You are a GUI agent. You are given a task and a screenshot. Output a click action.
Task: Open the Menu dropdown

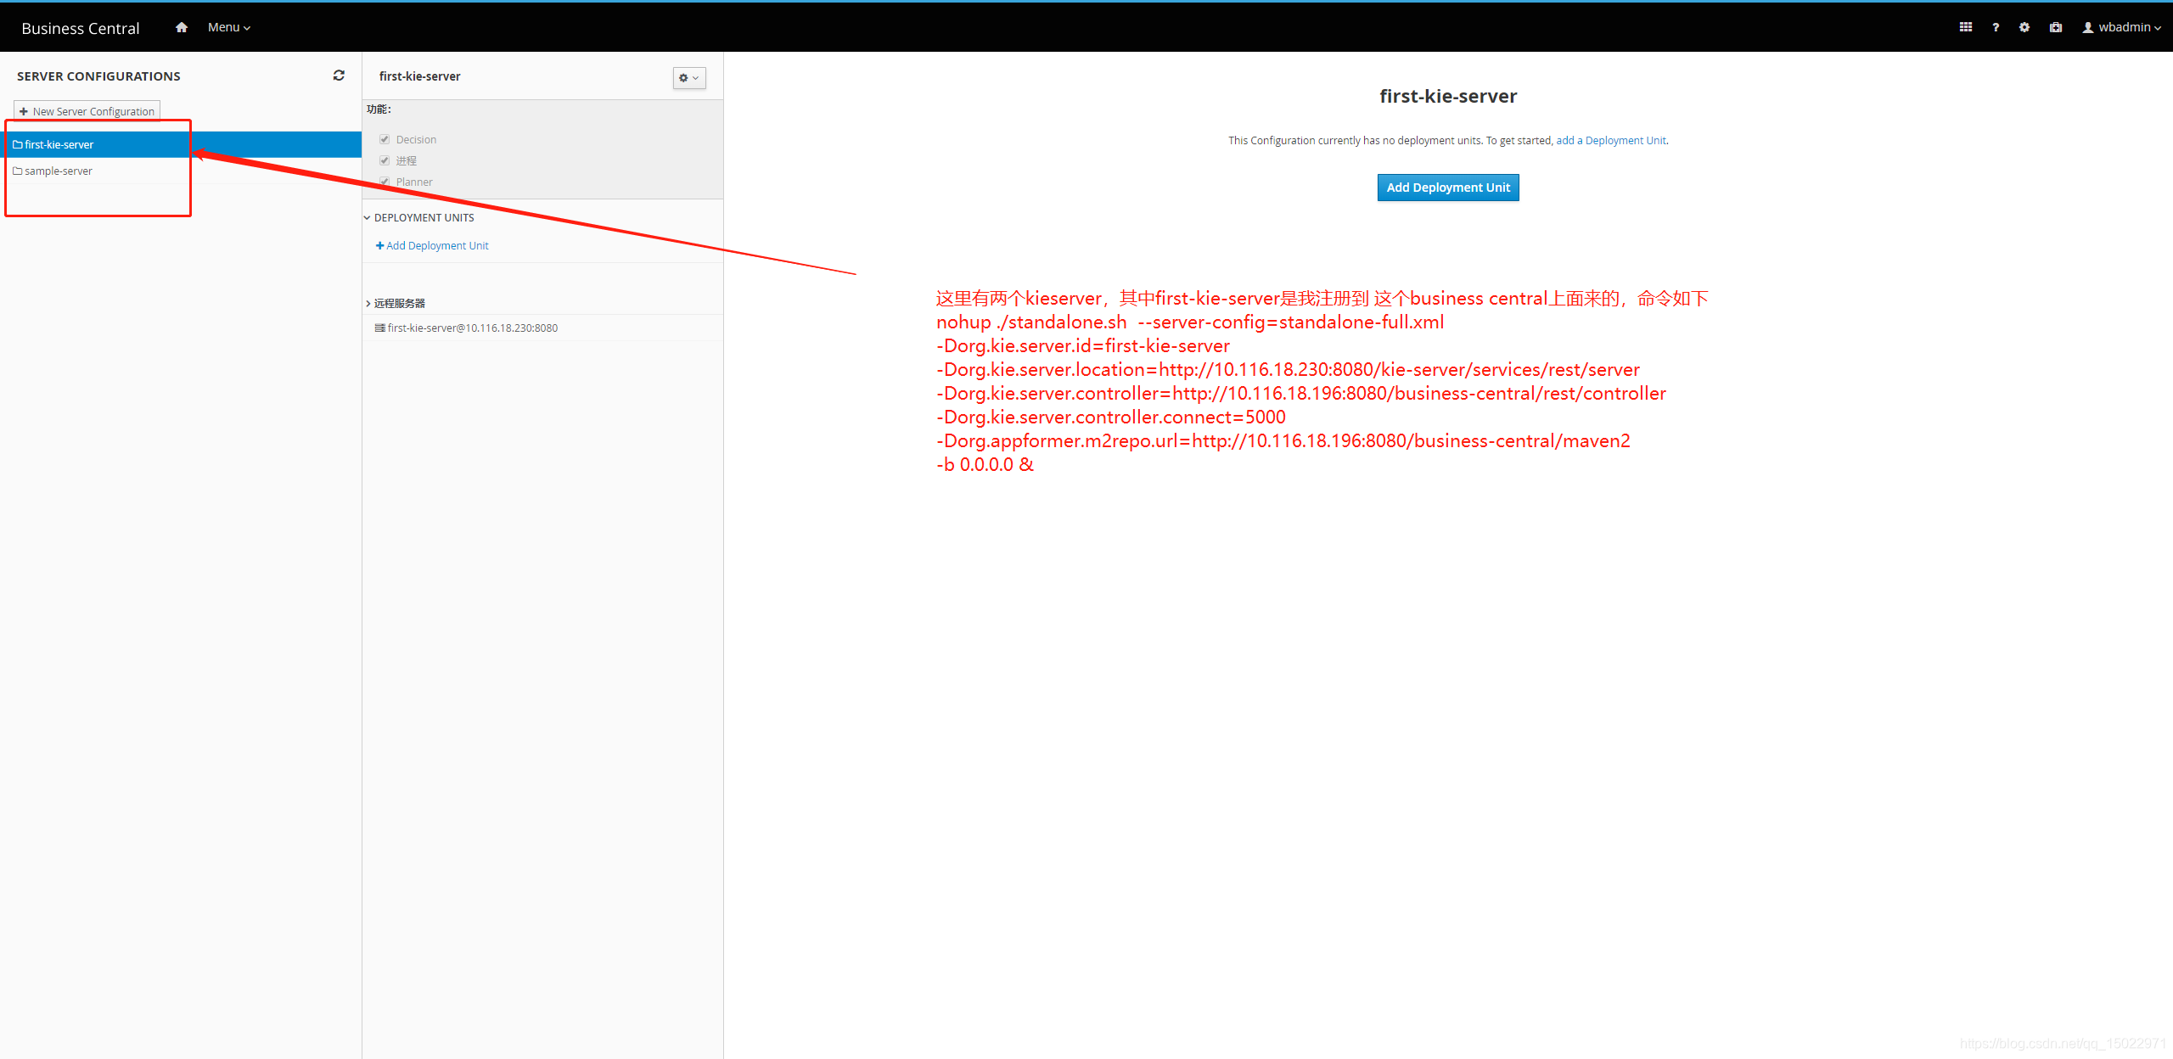tap(228, 27)
